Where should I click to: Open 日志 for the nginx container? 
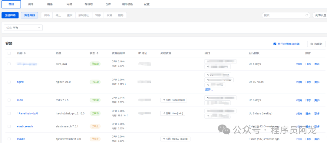click(x=308, y=82)
